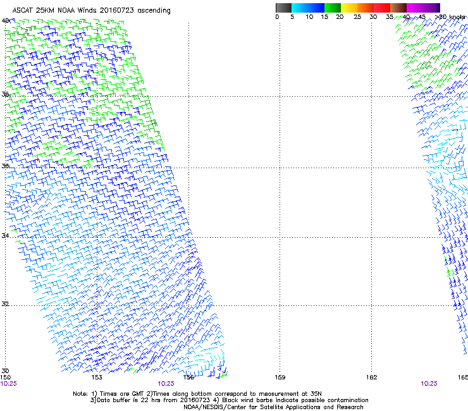Click the "35" label under the color scale
Image resolution: width=468 pixels, height=411 pixels.
390,17
